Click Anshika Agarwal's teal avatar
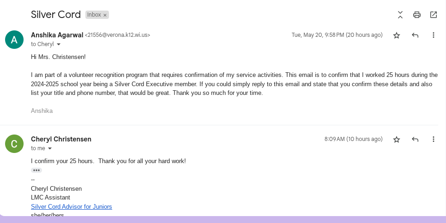Image resolution: width=446 pixels, height=223 pixels. point(14,40)
